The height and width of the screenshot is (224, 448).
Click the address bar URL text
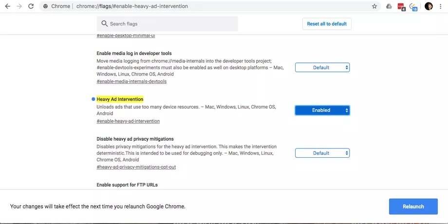tap(132, 6)
